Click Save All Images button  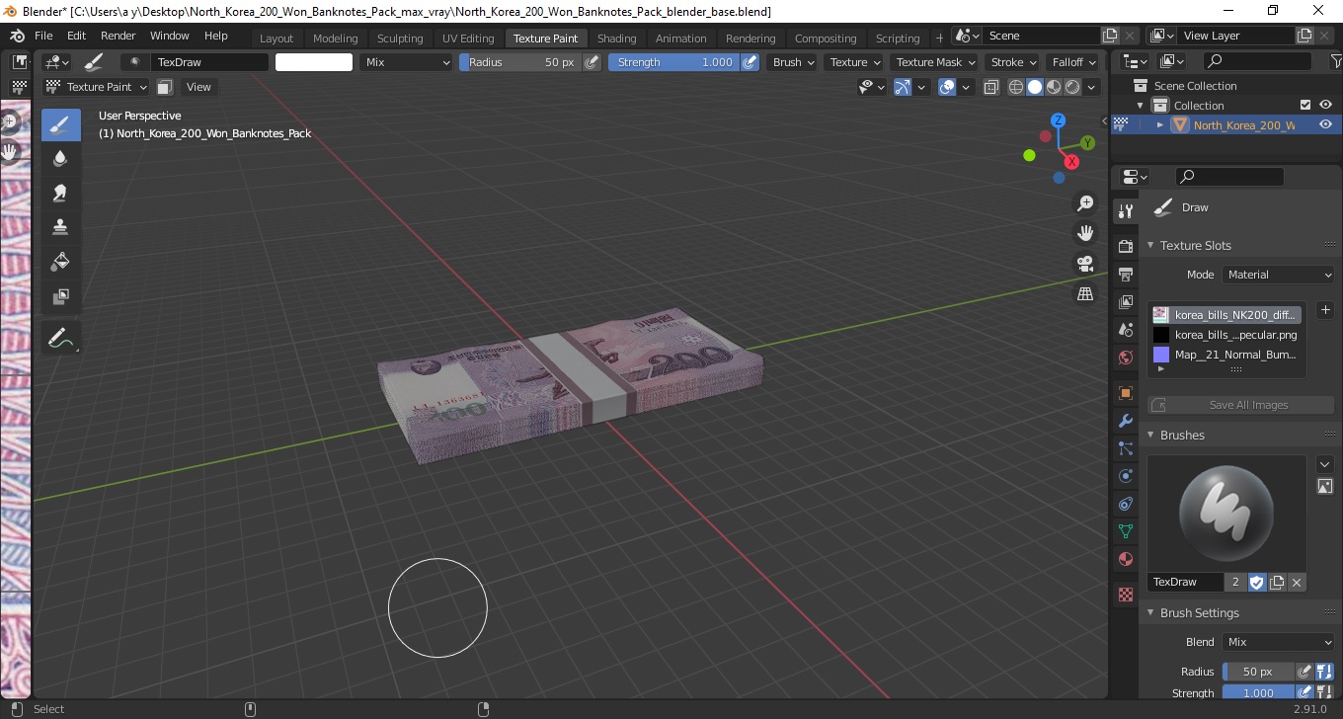coord(1240,405)
